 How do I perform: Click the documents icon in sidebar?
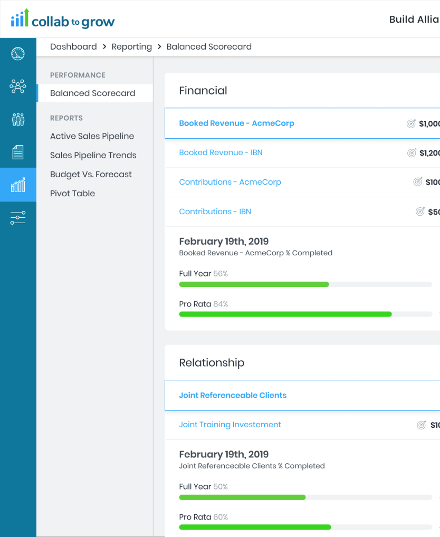[17, 152]
